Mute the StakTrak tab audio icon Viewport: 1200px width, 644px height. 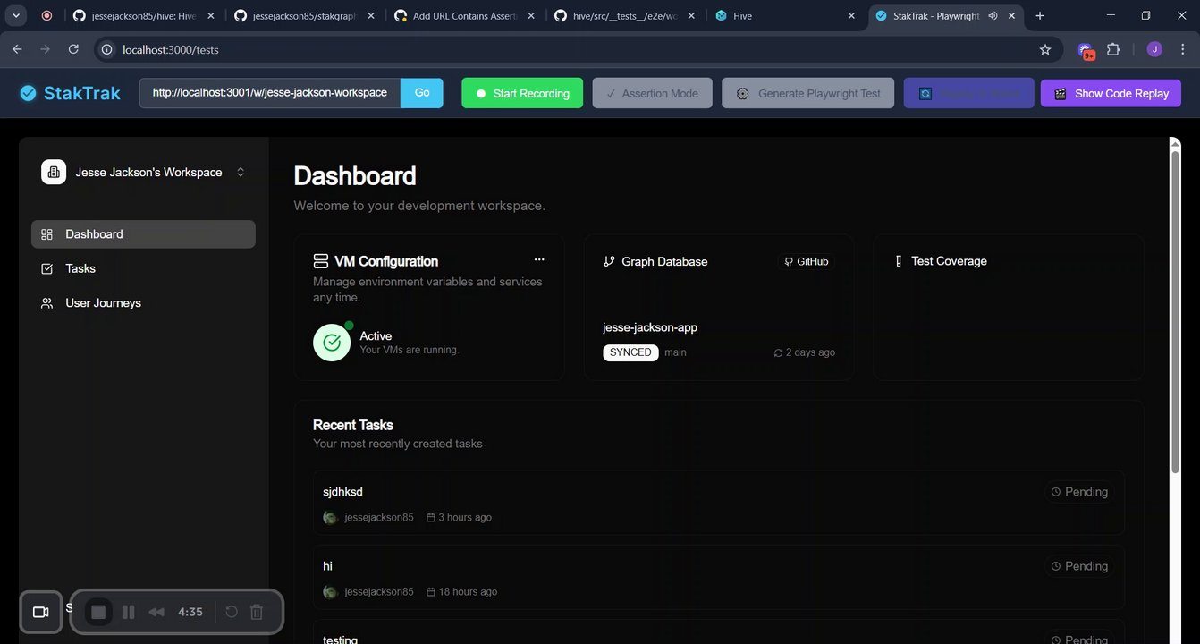click(x=993, y=16)
